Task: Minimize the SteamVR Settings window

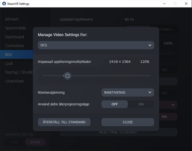Action: (164, 4)
